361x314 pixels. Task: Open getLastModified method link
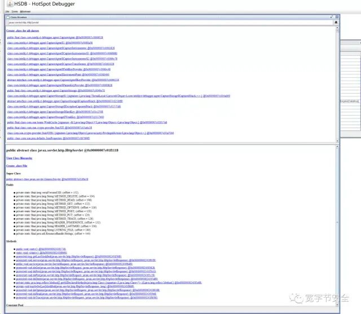pyautogui.click(x=69, y=256)
